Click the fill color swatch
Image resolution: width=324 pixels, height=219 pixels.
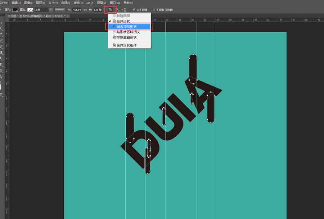(15, 10)
